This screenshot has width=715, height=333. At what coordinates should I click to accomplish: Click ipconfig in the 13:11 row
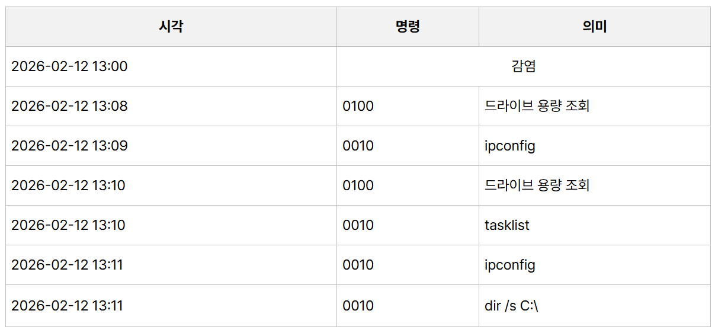coord(510,265)
